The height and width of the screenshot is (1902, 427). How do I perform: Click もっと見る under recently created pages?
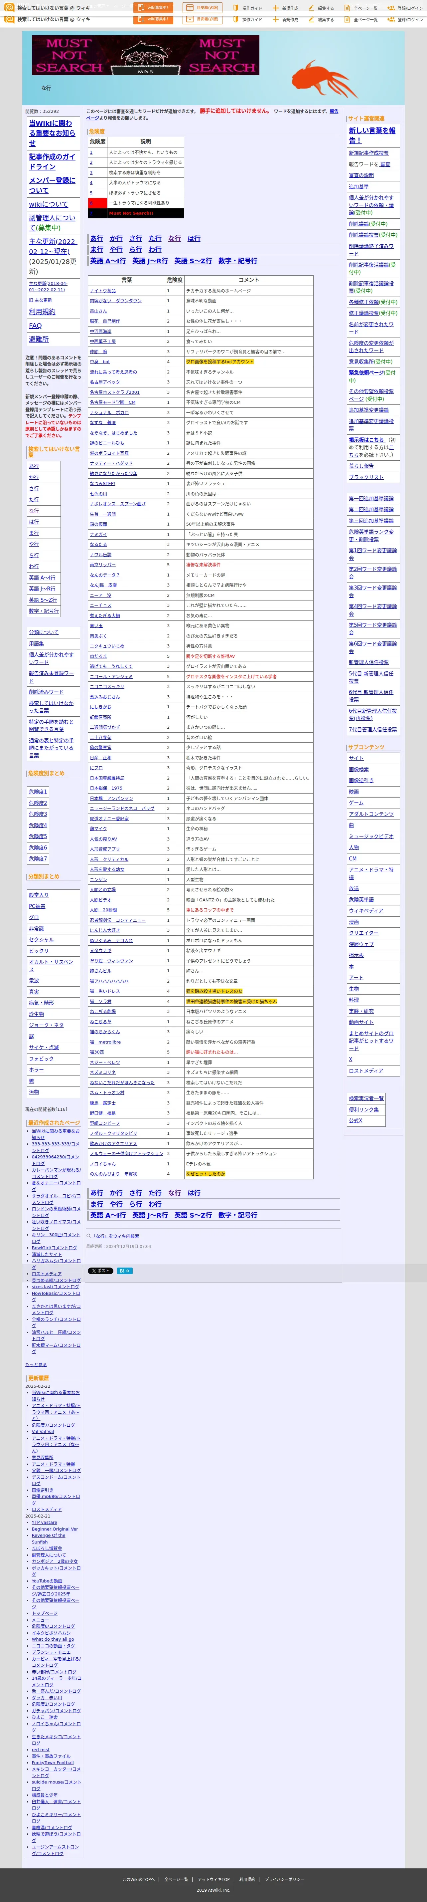(x=36, y=1364)
